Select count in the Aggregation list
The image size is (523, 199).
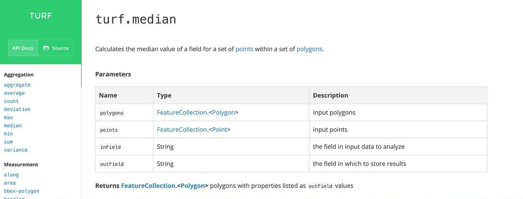(11, 101)
